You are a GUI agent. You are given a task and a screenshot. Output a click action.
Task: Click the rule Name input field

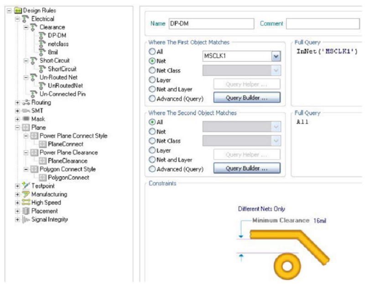tap(211, 24)
